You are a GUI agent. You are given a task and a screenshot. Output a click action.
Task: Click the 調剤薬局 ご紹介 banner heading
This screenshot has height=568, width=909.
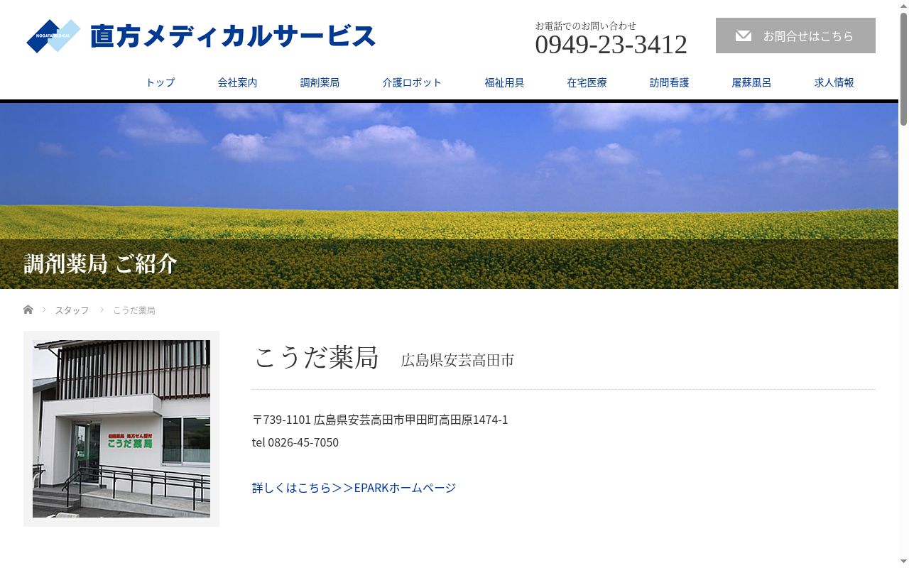(x=100, y=263)
